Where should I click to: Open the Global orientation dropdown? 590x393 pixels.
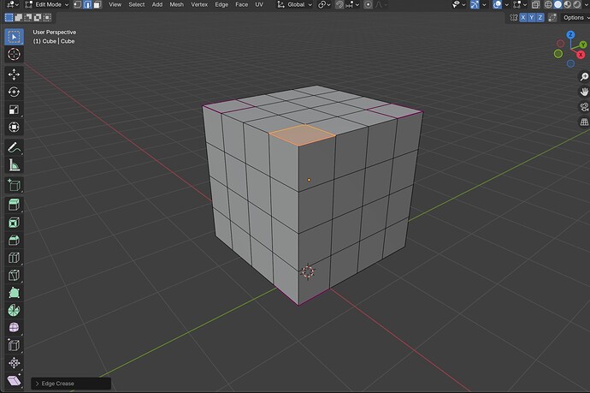coord(295,4)
